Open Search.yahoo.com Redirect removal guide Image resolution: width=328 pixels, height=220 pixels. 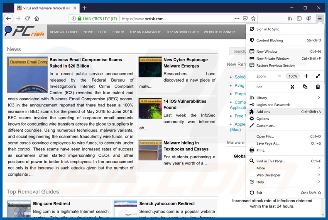[167, 203]
